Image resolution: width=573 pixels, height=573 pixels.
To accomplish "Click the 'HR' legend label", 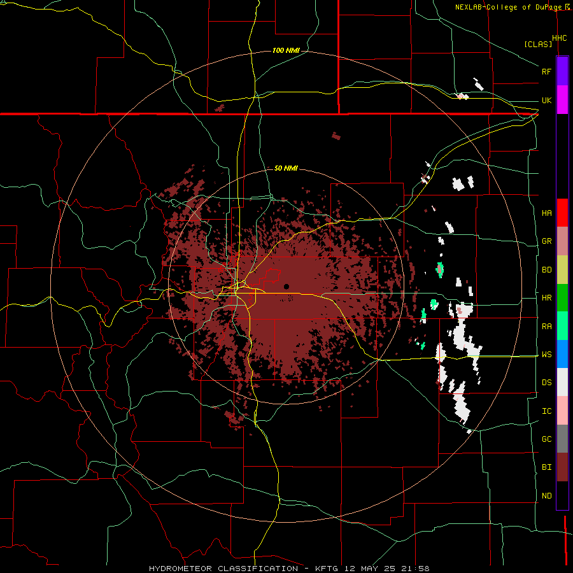I will point(546,298).
